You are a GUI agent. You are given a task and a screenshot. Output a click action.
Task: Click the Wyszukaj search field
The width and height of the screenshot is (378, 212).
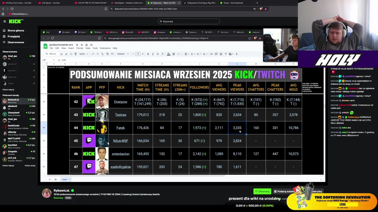click(x=189, y=21)
